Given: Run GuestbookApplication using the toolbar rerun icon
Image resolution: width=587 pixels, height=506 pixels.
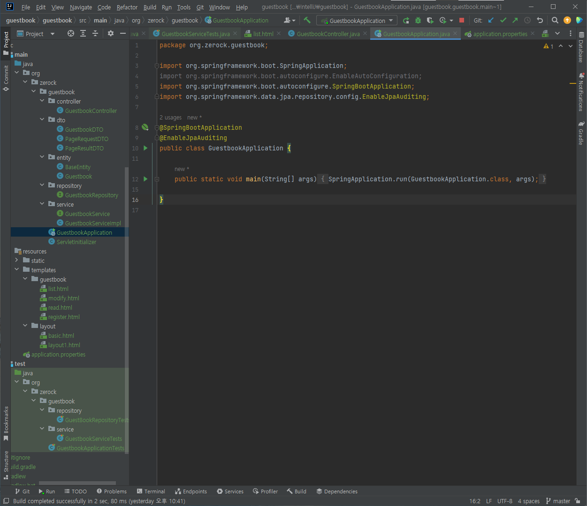Looking at the screenshot, I should click(406, 20).
